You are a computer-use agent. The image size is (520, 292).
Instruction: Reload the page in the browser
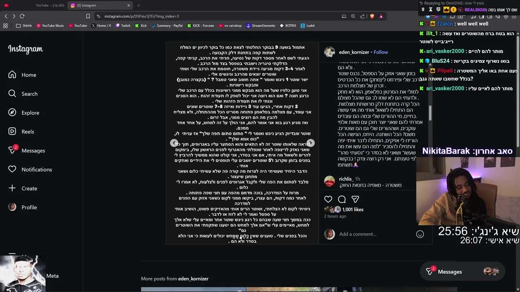click(x=22, y=16)
